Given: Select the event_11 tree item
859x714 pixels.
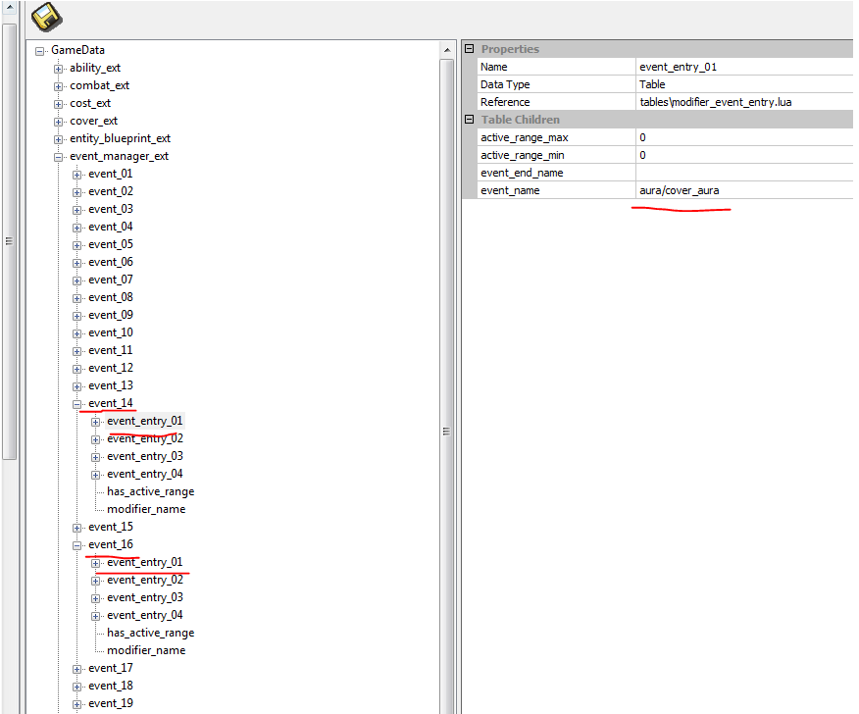Looking at the screenshot, I should [x=111, y=350].
